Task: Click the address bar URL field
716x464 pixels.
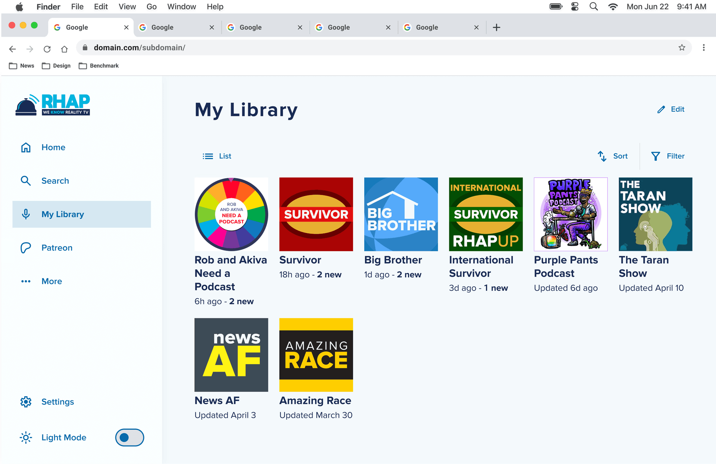Action: click(x=384, y=48)
